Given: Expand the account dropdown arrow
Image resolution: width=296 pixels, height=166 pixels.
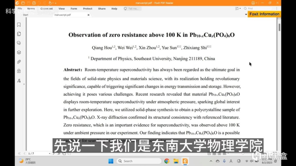Looking at the screenshot, I should click(x=257, y=3).
